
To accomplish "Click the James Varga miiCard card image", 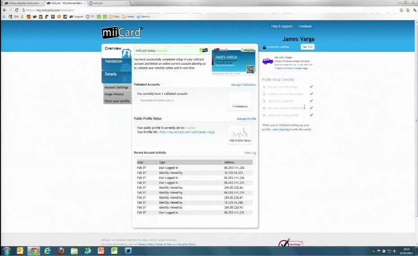I will point(233,61).
